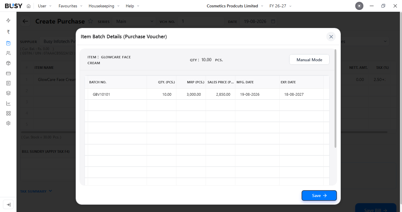The image size is (402, 212).
Task: Open the settings gear icon in sidebar
Action: pyautogui.click(x=8, y=123)
